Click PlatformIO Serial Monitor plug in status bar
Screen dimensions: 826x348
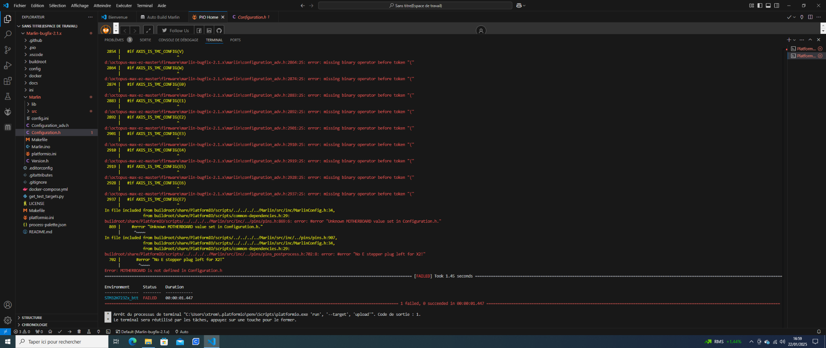[98, 332]
